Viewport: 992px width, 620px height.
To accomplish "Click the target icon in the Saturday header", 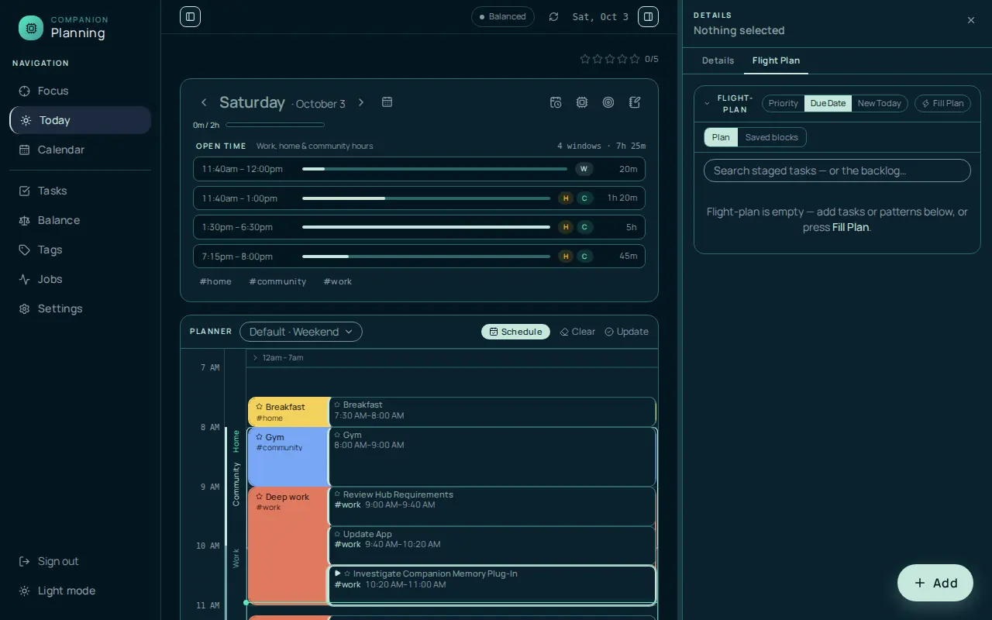I will tap(608, 102).
